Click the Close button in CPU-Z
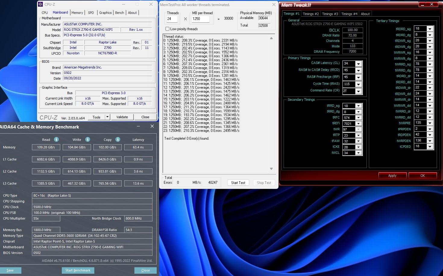The width and height of the screenshot is (443, 276). tap(145, 117)
